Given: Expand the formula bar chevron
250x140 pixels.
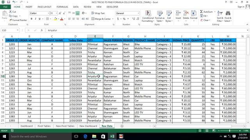Looking at the screenshot, I should [247, 30].
